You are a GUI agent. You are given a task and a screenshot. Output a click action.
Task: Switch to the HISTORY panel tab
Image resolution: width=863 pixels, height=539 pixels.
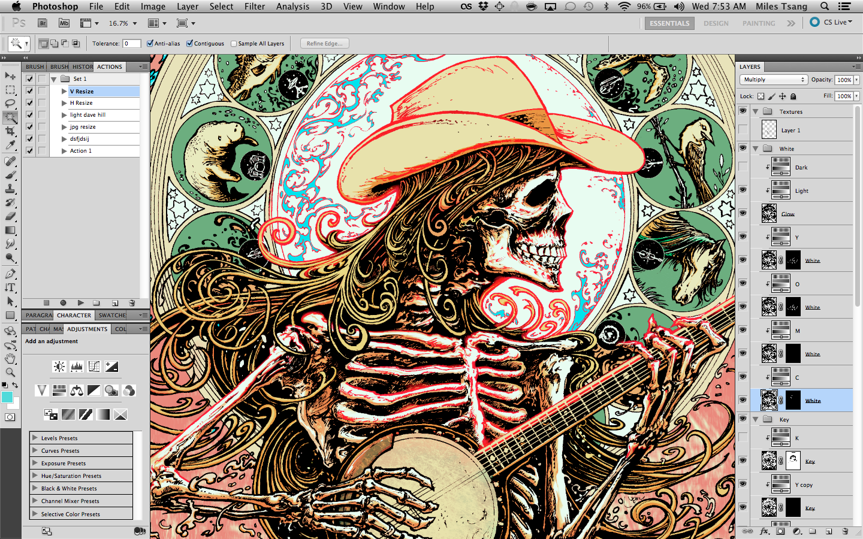83,66
